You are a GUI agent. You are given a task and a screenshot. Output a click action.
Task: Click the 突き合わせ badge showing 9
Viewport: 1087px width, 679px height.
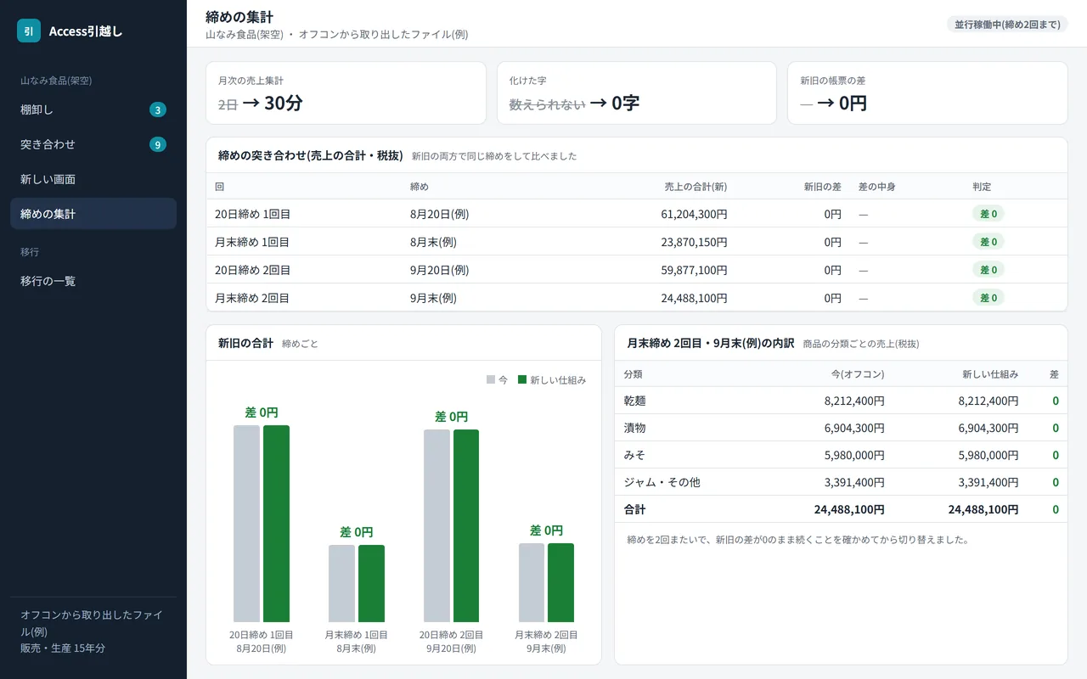point(158,144)
